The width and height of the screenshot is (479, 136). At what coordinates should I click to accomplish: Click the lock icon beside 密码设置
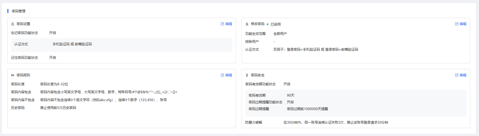[13, 24]
